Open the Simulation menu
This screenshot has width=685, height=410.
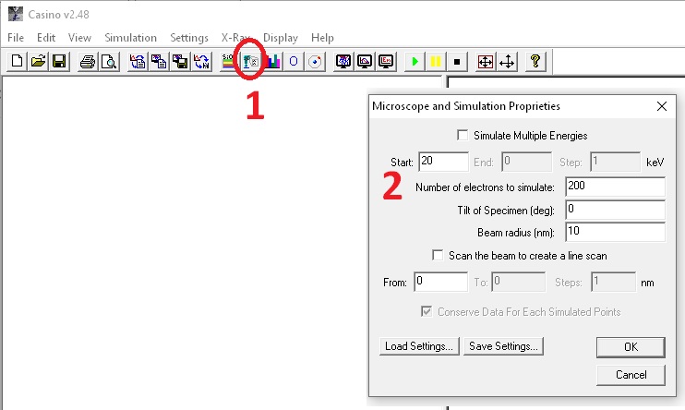point(130,38)
